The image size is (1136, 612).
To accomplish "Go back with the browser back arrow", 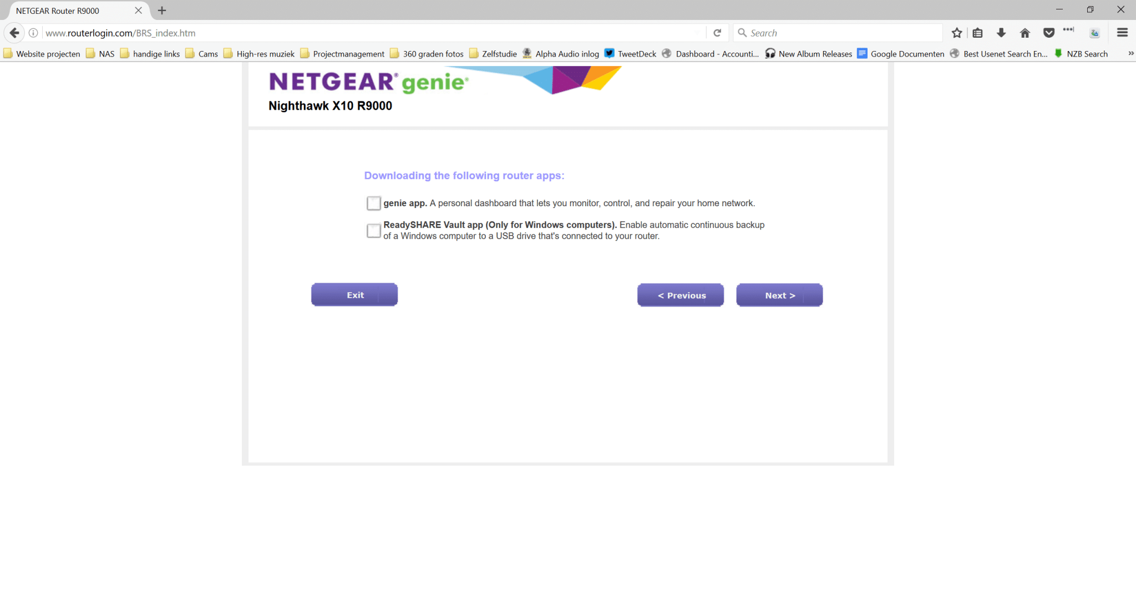I will [x=14, y=33].
